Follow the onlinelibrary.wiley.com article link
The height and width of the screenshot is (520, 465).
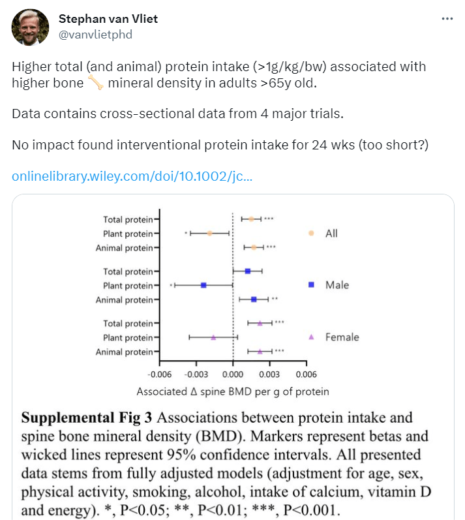click(132, 176)
